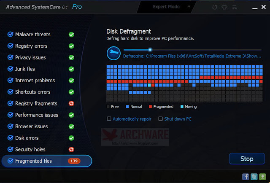Select the Performance issues item
This screenshot has height=183, width=270.
(x=37, y=115)
